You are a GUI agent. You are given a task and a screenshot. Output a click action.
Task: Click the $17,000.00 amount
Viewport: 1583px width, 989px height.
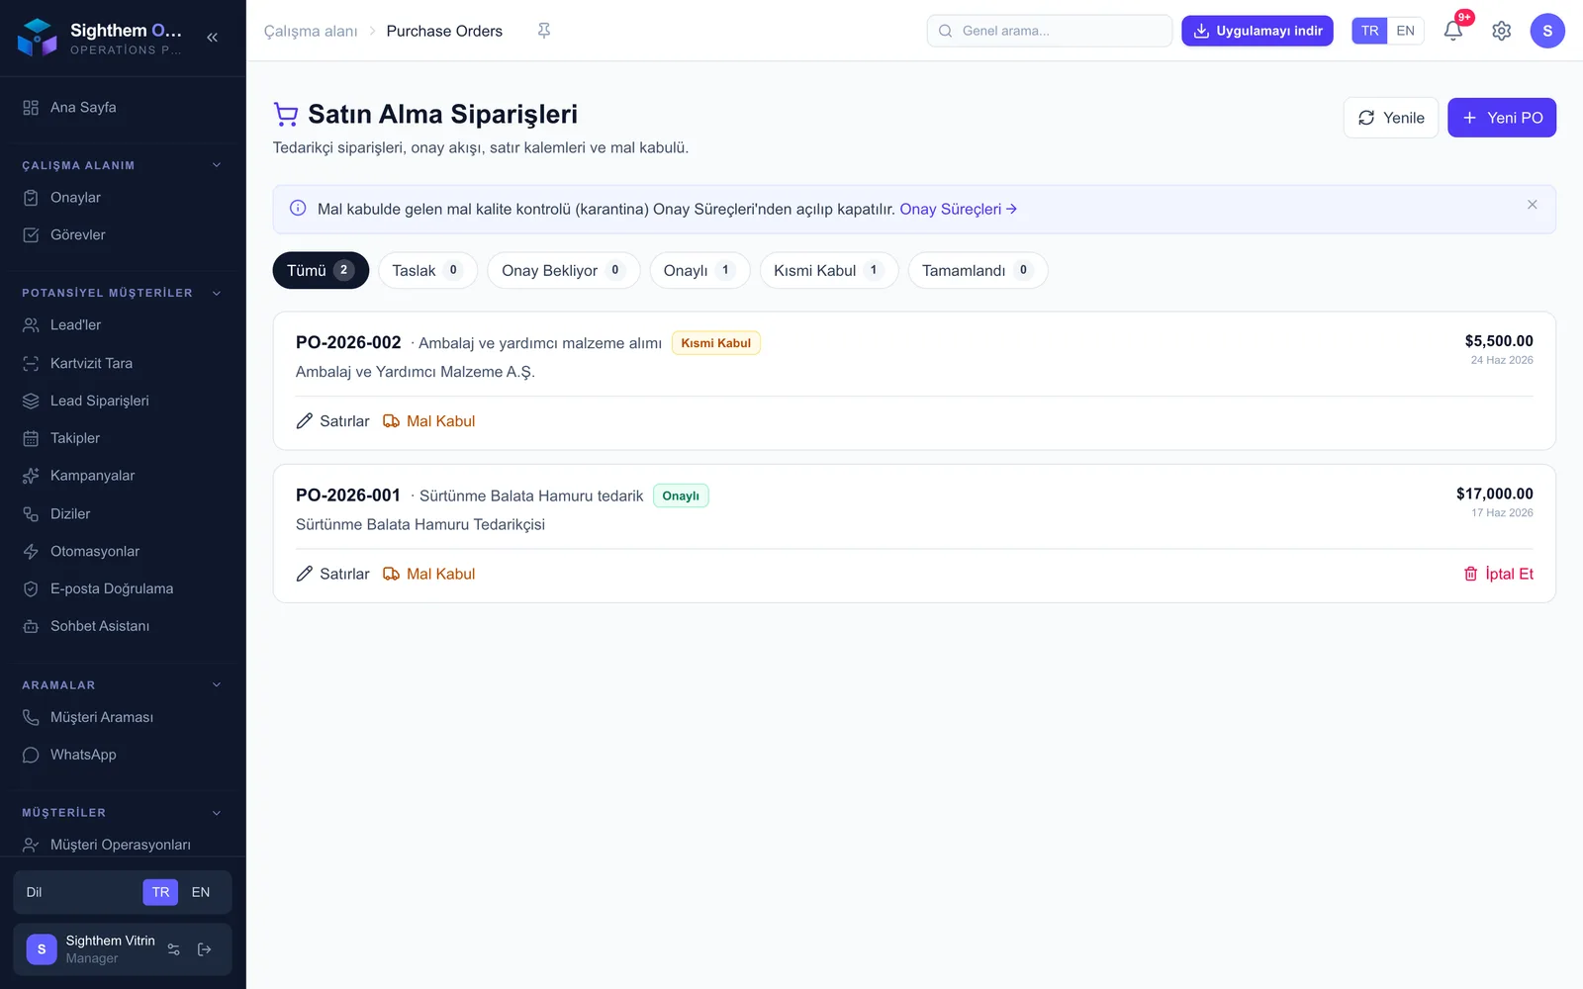click(1495, 494)
